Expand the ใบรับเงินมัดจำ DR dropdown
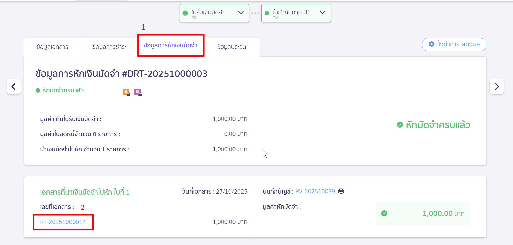 pos(241,13)
